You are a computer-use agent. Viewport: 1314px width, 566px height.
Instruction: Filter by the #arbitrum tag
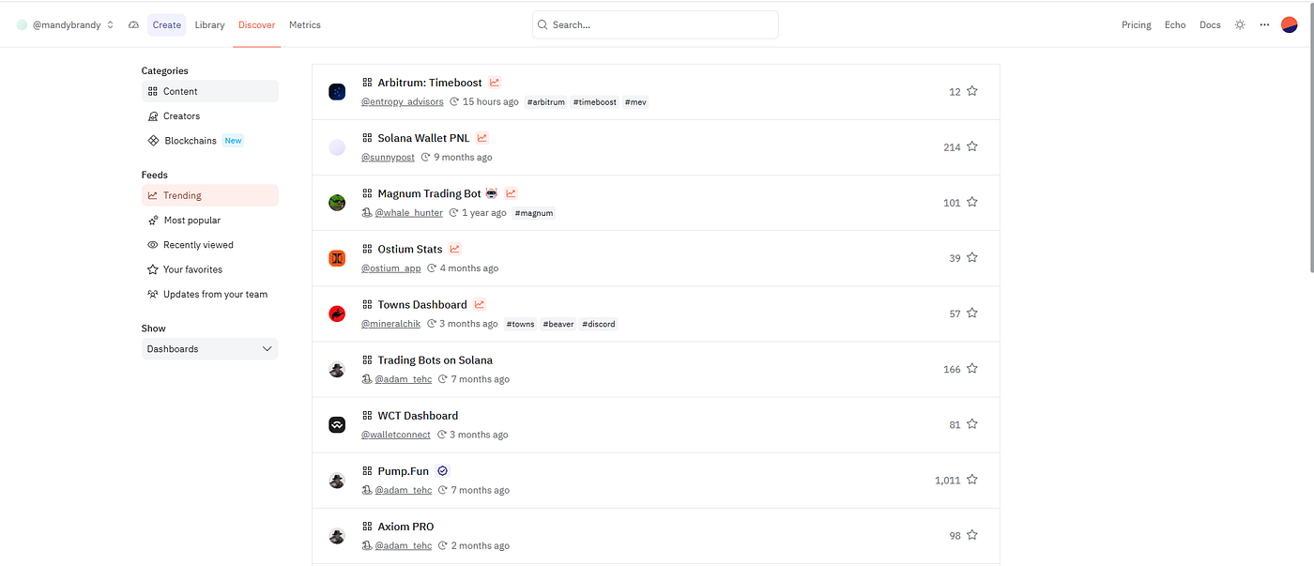(546, 101)
